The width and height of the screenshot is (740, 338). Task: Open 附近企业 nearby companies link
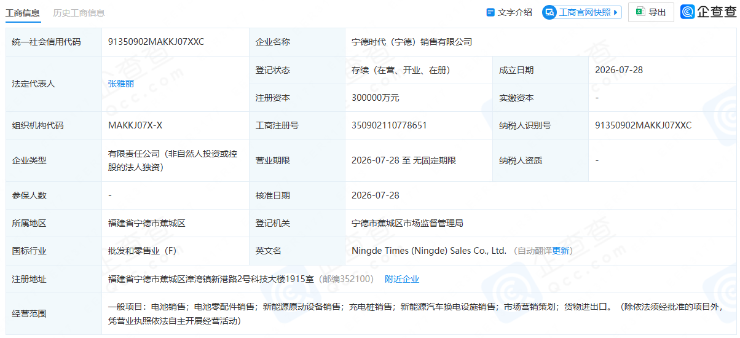coord(402,279)
